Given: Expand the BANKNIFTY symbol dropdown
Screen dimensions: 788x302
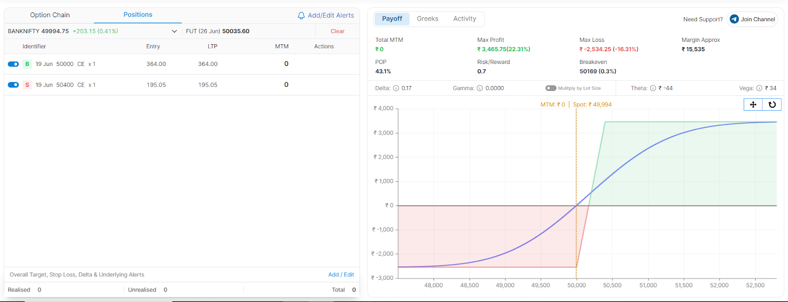Looking at the screenshot, I should click(x=174, y=31).
